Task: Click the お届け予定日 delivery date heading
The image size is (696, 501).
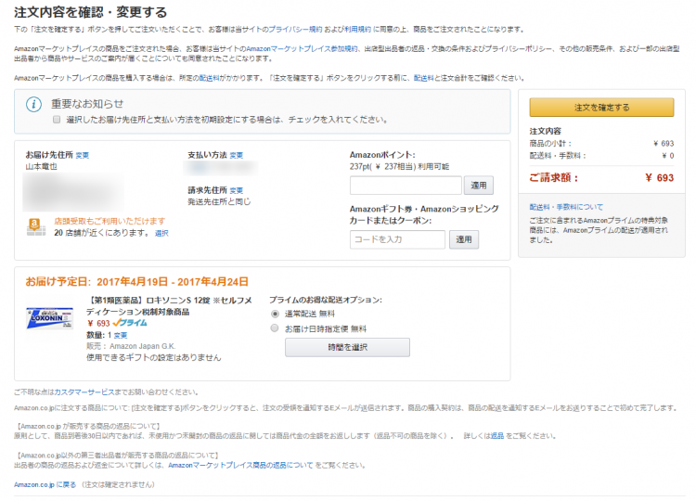Action: point(136,282)
